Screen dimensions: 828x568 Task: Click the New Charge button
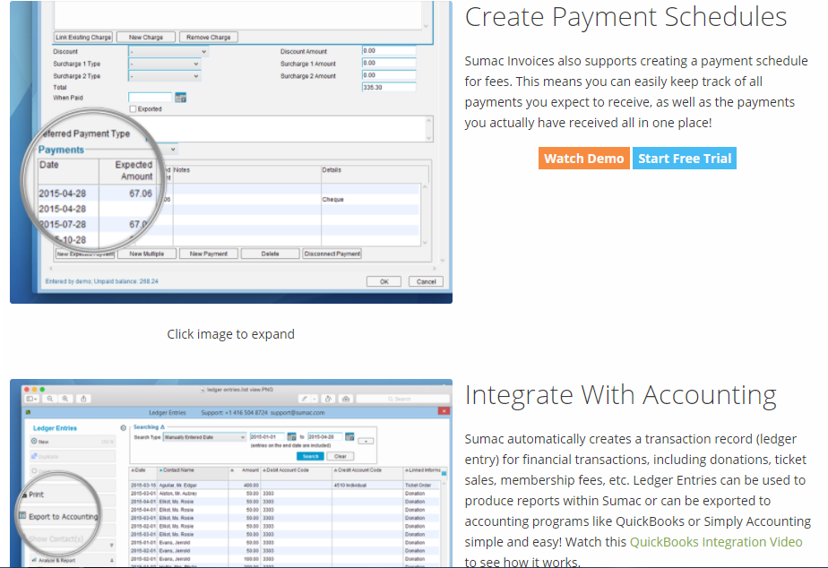[146, 38]
